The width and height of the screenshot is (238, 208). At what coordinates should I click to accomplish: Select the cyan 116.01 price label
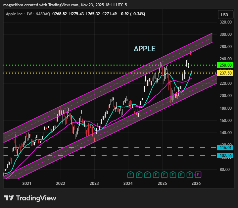(x=225, y=148)
